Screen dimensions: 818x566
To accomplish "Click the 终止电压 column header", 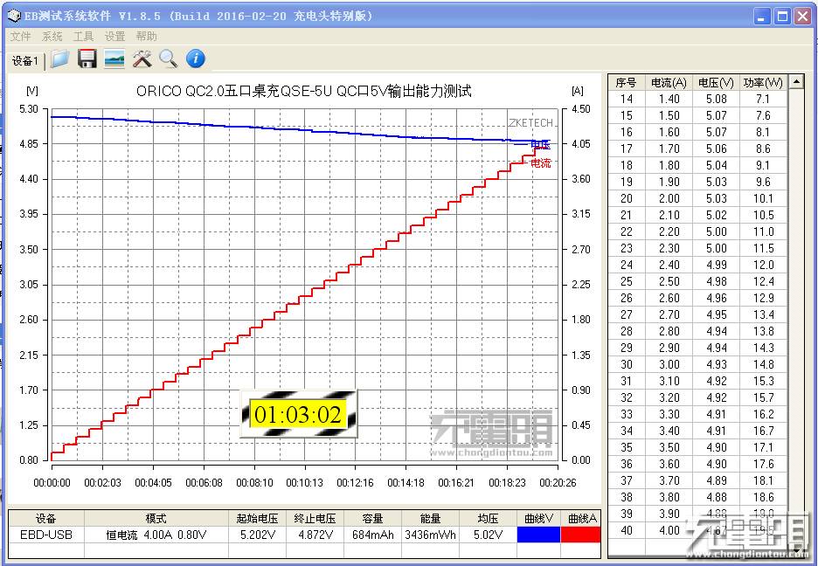I will pos(315,519).
